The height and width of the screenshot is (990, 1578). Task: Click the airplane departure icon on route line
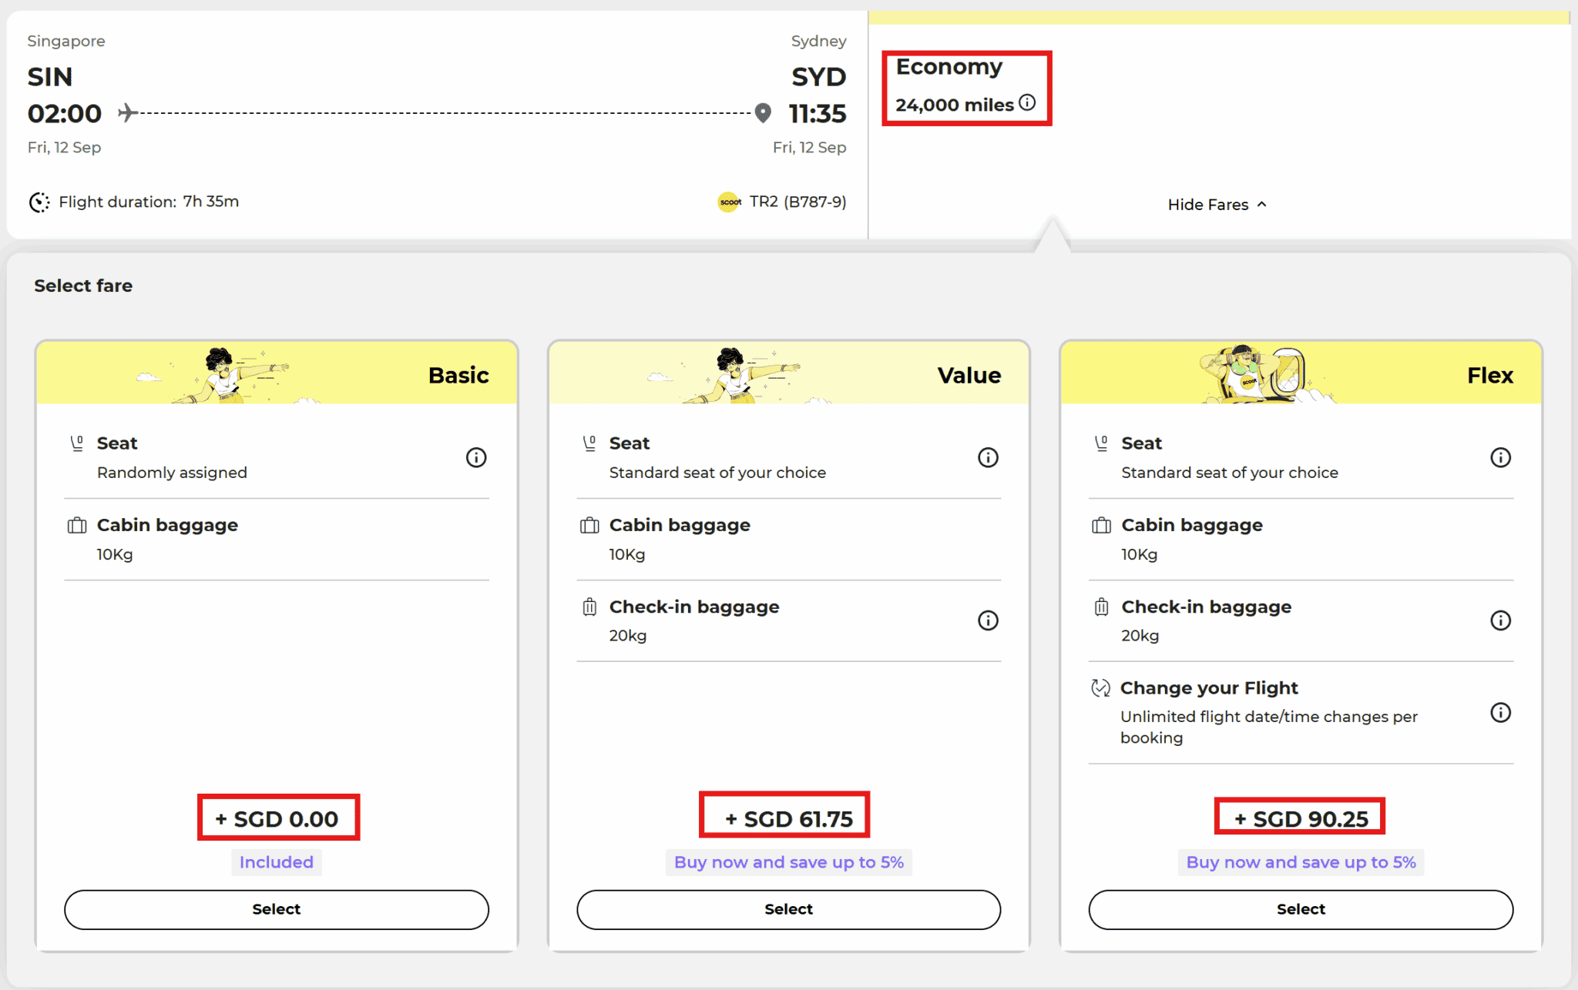[x=128, y=112]
